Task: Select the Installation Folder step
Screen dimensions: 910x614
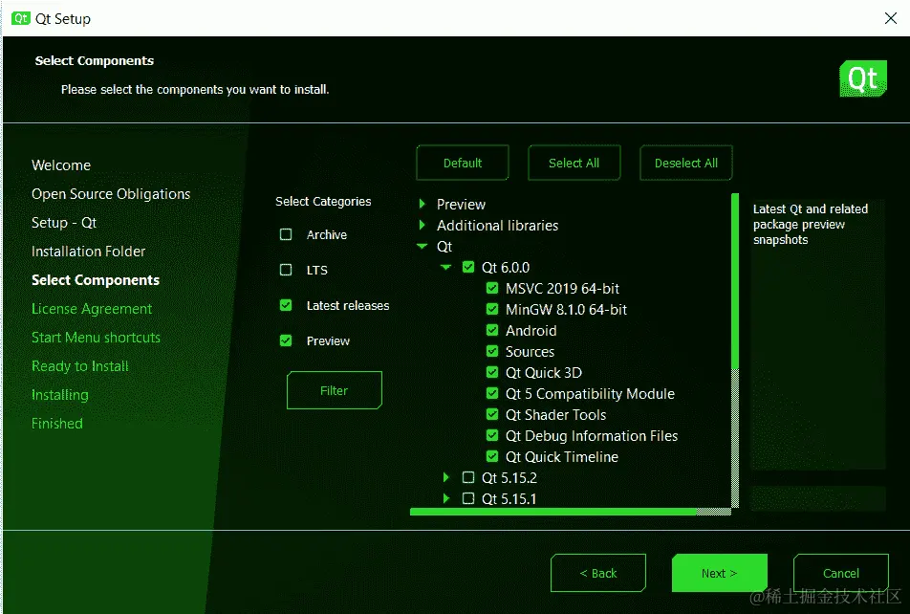Action: (x=88, y=251)
